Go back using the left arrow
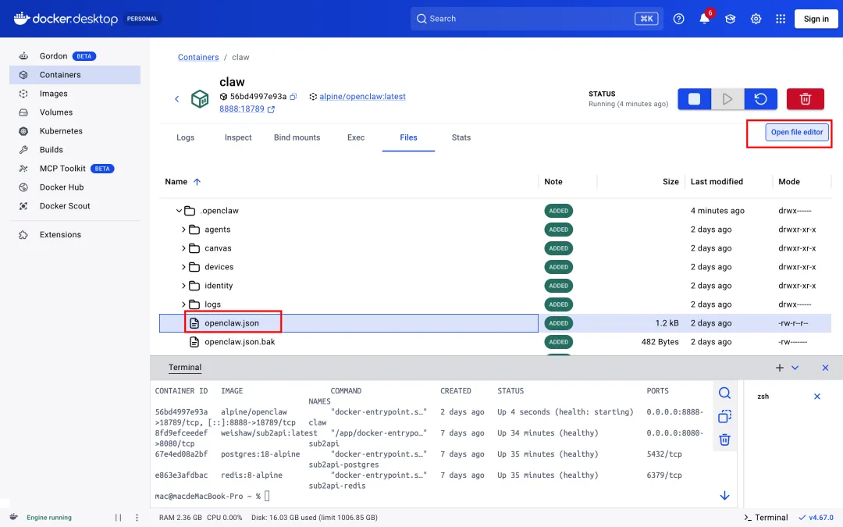843x527 pixels. coord(177,98)
